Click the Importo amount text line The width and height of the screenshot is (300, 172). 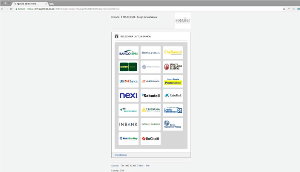pos(134,17)
